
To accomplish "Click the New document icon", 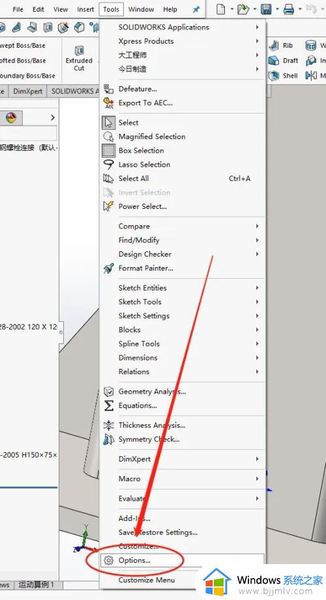I will 221,9.
